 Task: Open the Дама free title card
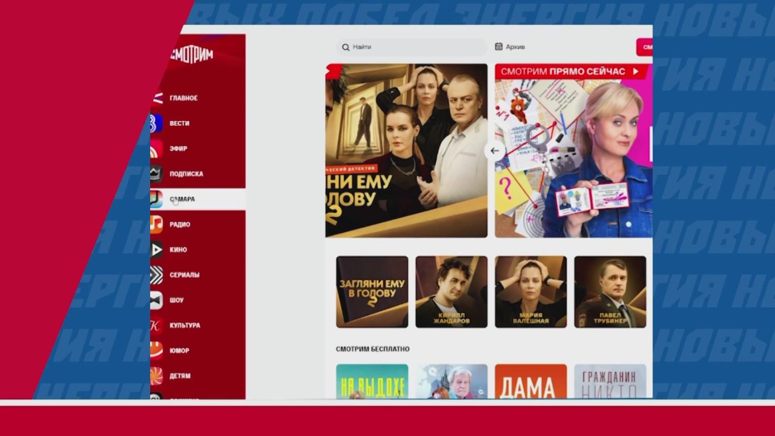(531, 381)
